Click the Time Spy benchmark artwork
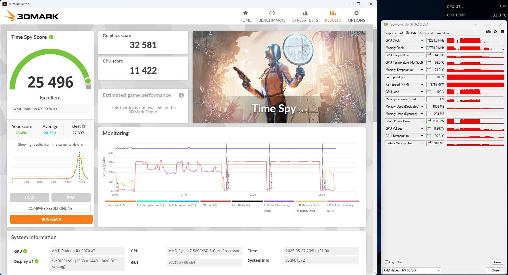Image resolution: width=508 pixels, height=275 pixels. point(279,77)
